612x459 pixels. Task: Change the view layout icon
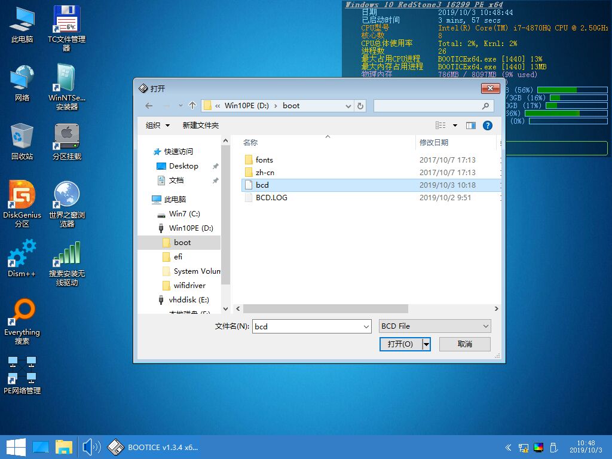coord(440,126)
